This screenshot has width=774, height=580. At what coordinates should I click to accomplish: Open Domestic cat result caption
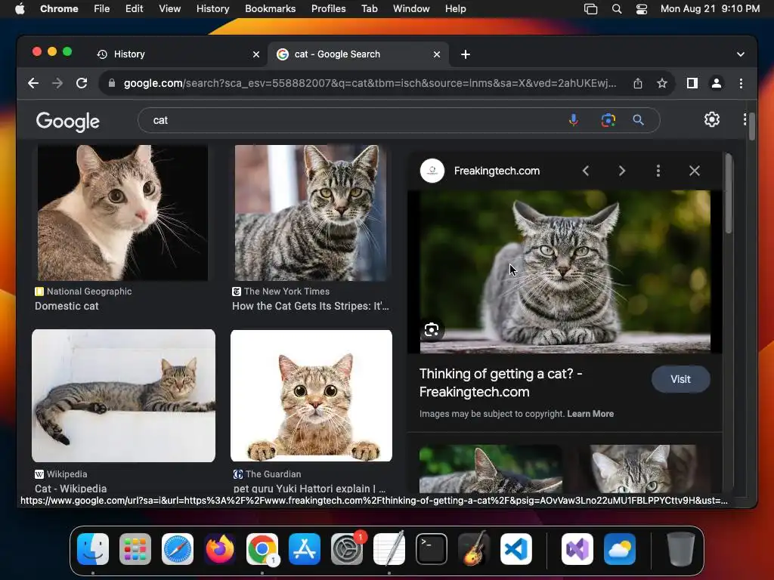pyautogui.click(x=67, y=306)
